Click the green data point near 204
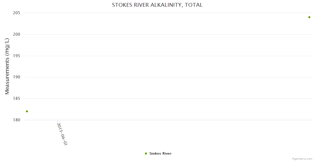 (309, 17)
